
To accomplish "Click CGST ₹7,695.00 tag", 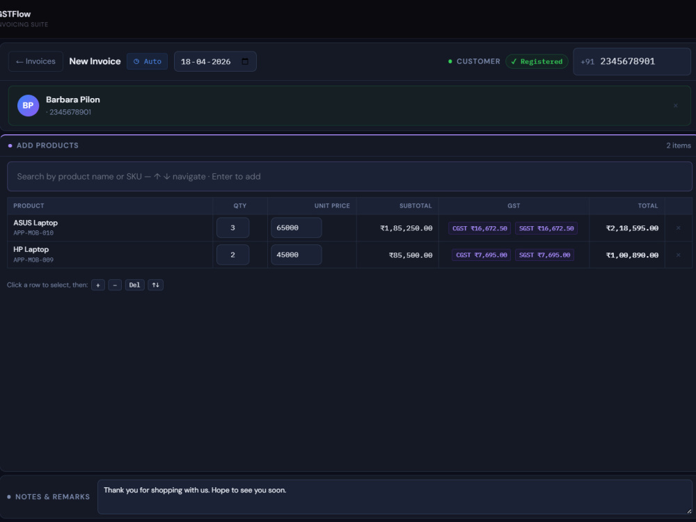I will [481, 255].
